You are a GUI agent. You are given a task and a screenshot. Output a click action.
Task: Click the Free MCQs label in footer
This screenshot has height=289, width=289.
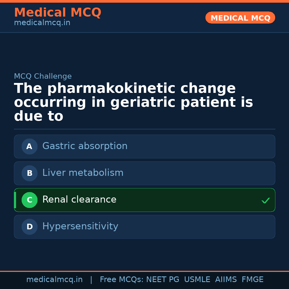(x=121, y=280)
